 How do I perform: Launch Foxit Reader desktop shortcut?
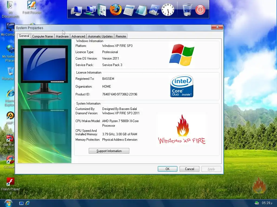[x=32, y=7]
